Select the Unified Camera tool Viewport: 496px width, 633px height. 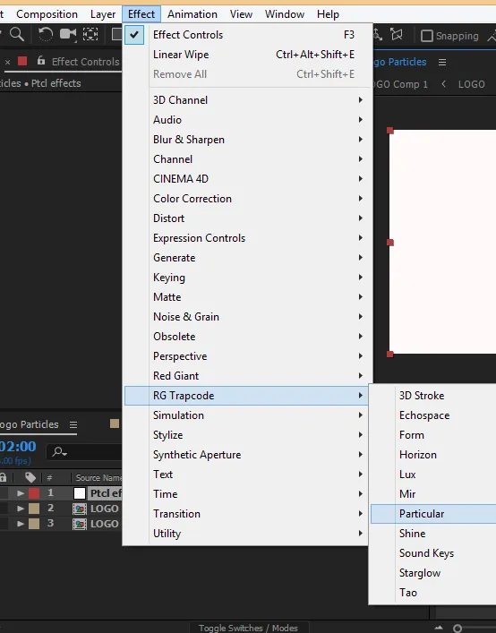[x=68, y=35]
